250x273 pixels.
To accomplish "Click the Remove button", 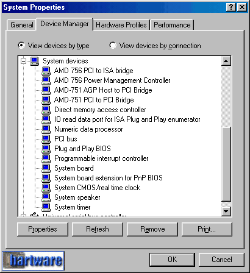I will pyautogui.click(x=152, y=229).
